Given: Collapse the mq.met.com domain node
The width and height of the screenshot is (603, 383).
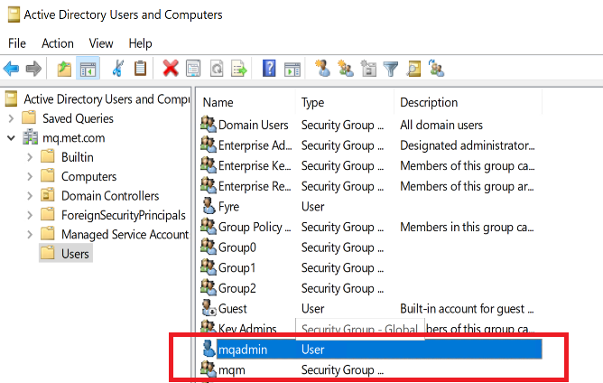Looking at the screenshot, I should coord(11,138).
